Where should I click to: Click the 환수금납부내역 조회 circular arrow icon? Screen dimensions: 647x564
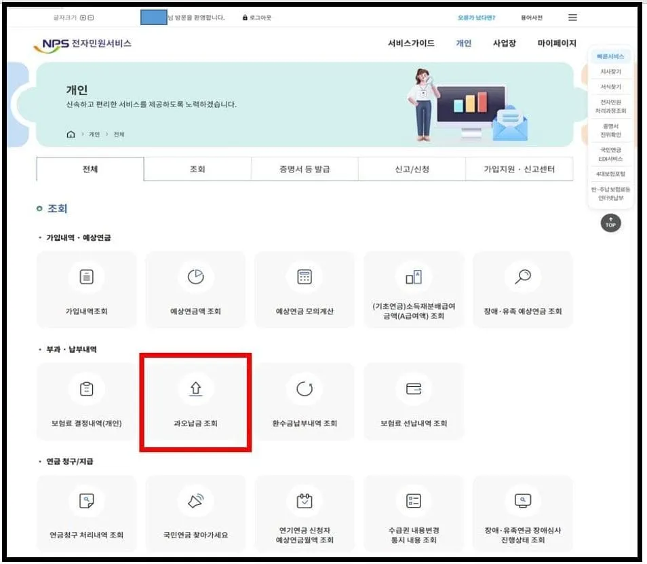point(305,390)
